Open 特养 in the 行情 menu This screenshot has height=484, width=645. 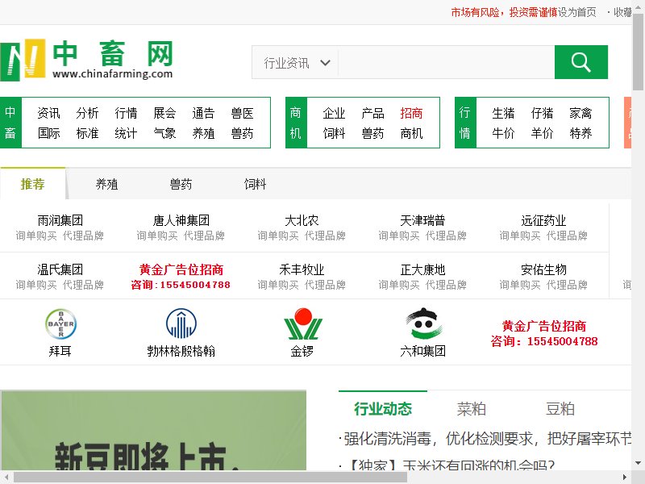(x=580, y=133)
